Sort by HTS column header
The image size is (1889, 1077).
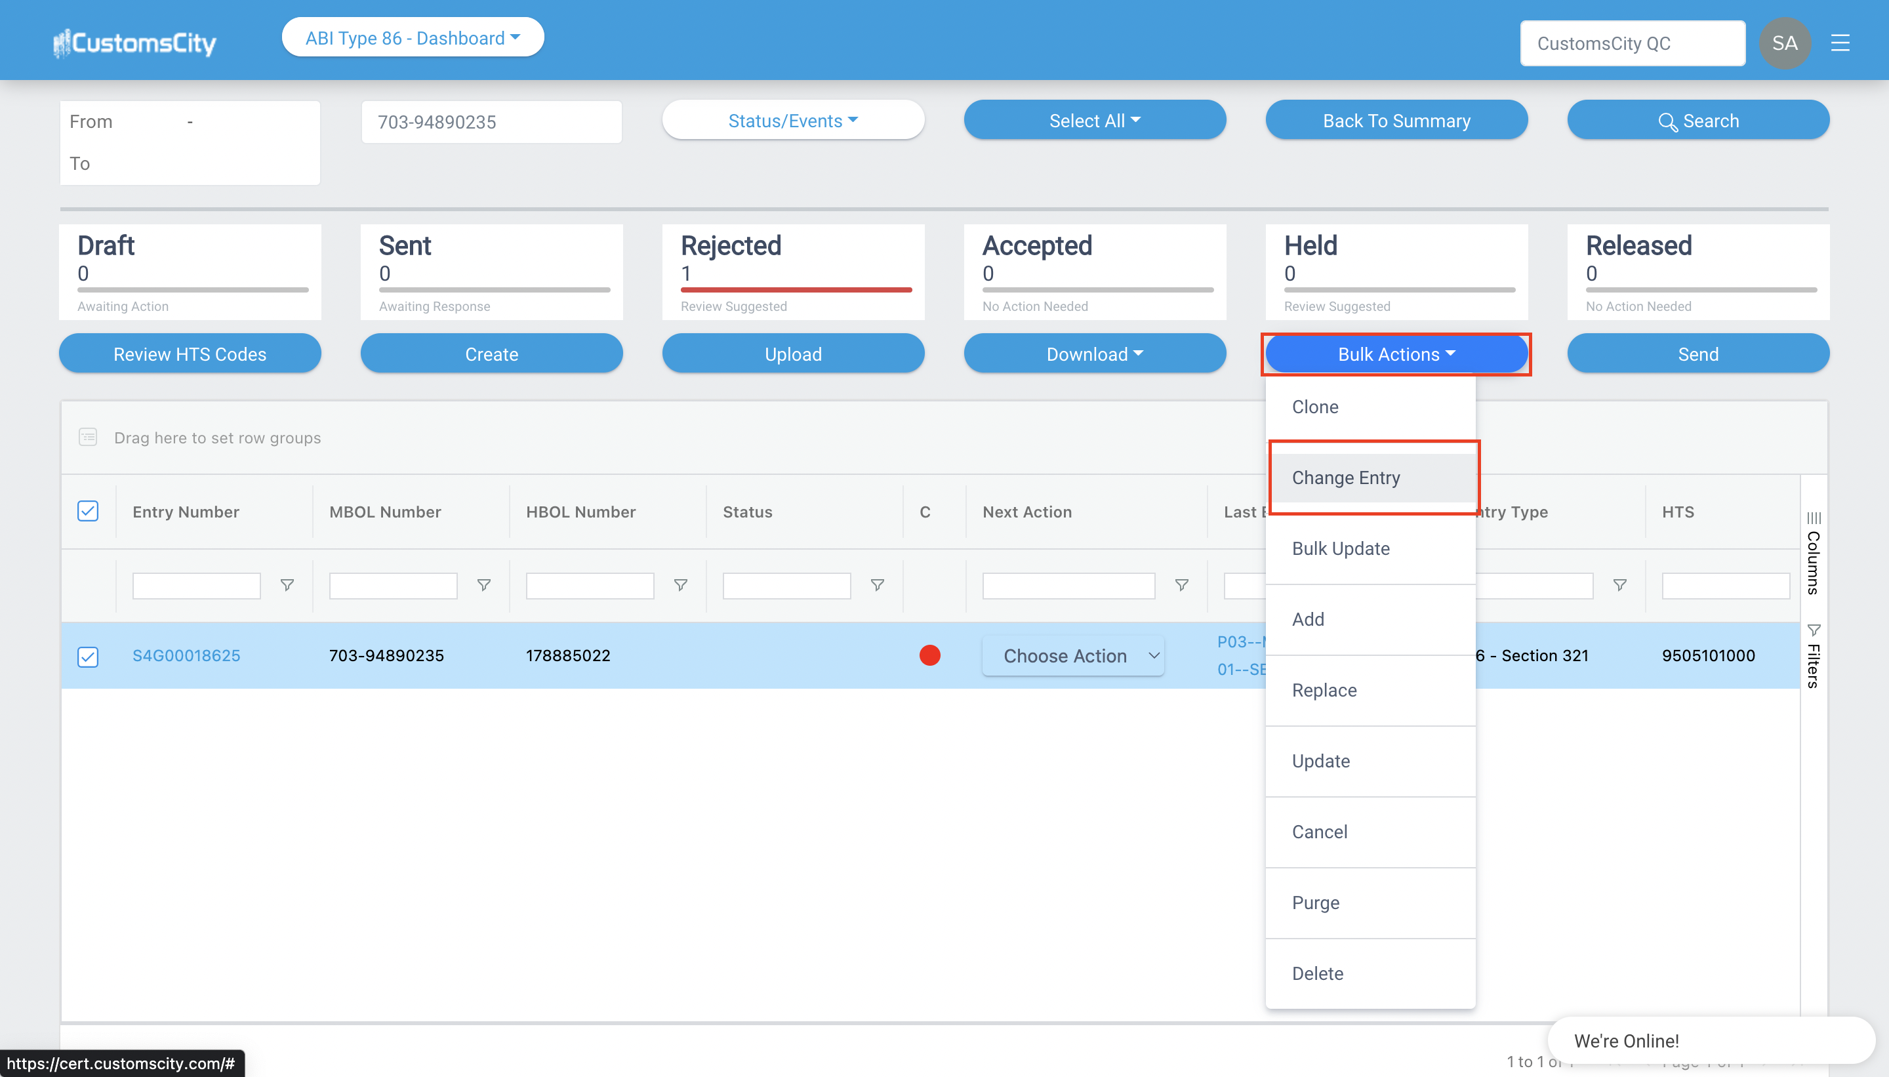[x=1677, y=511]
